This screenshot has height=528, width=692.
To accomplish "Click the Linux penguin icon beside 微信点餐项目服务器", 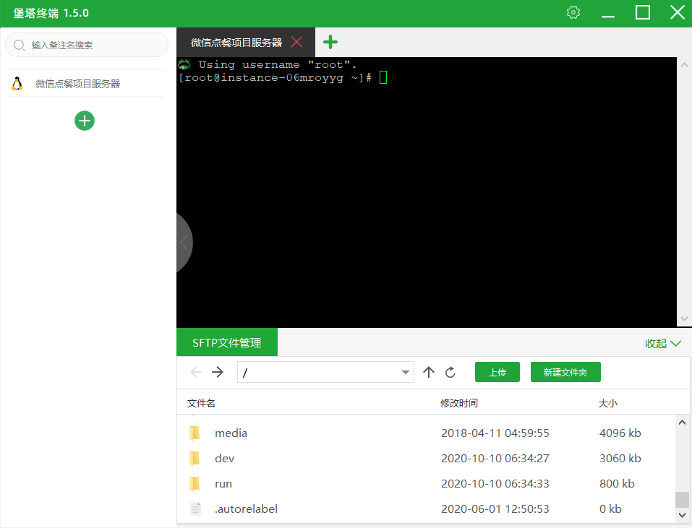I will point(17,83).
